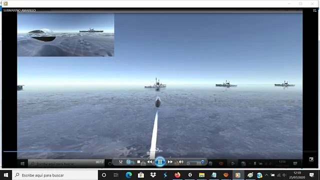
Task: Open the orange paw app on taskbar
Action: tap(225, 175)
